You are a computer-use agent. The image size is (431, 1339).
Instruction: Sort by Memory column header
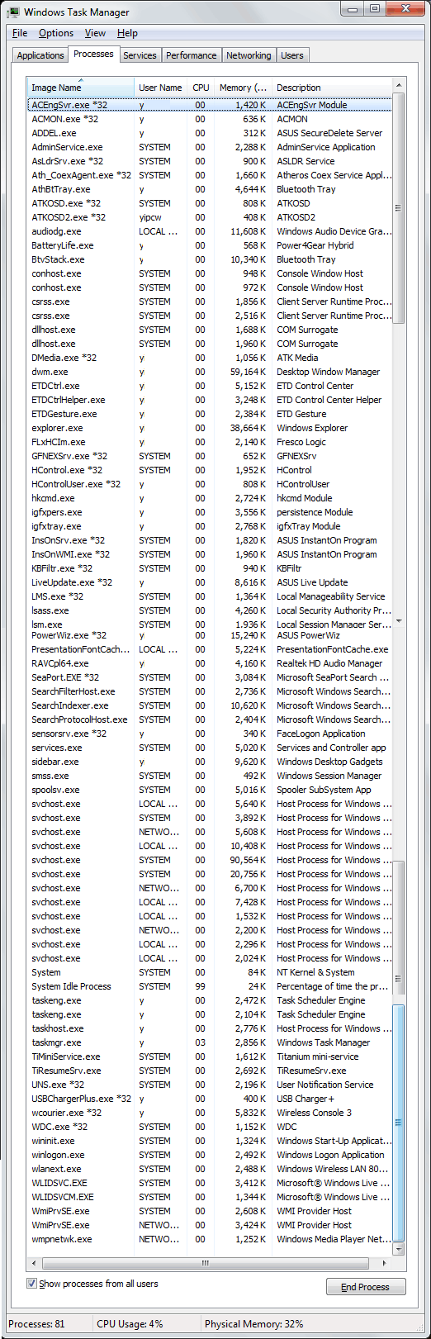coord(243,88)
